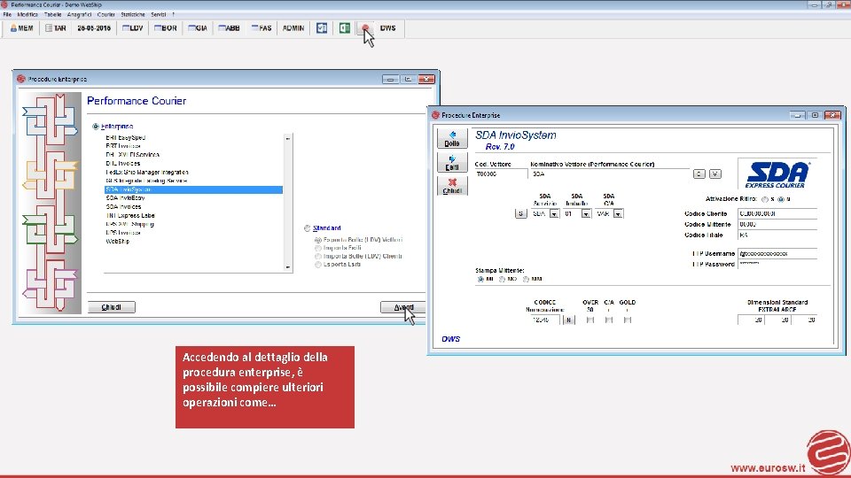Screen dimensions: 851x478
Task: Expand the SDA Servizio dropdown
Action: pyautogui.click(x=553, y=214)
